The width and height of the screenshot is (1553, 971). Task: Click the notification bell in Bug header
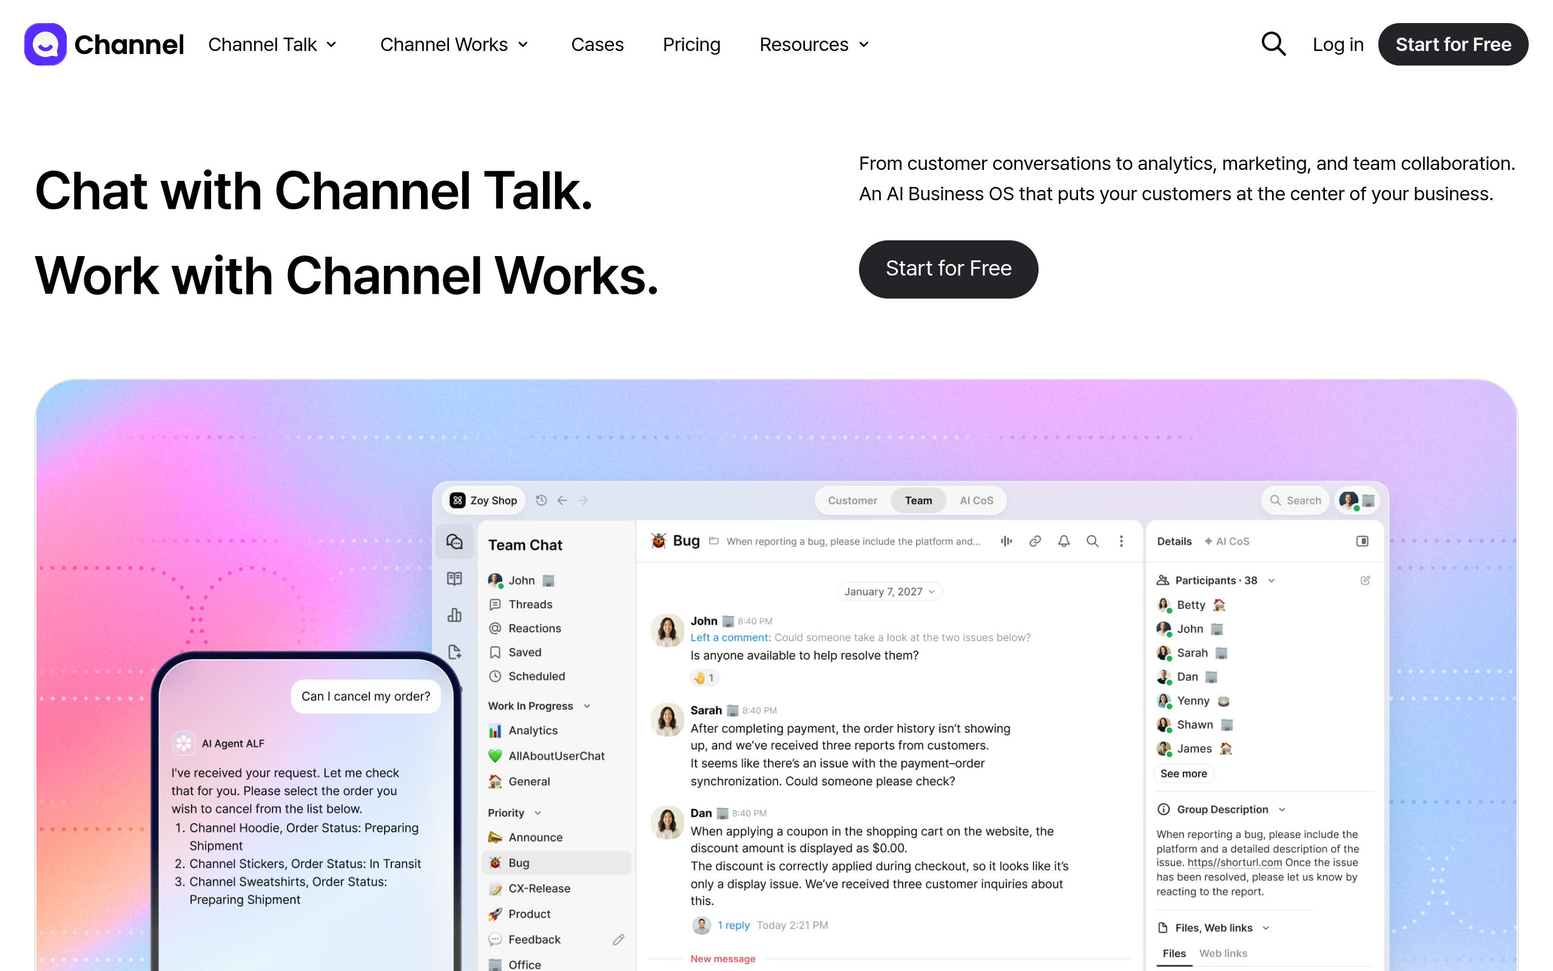pos(1064,541)
